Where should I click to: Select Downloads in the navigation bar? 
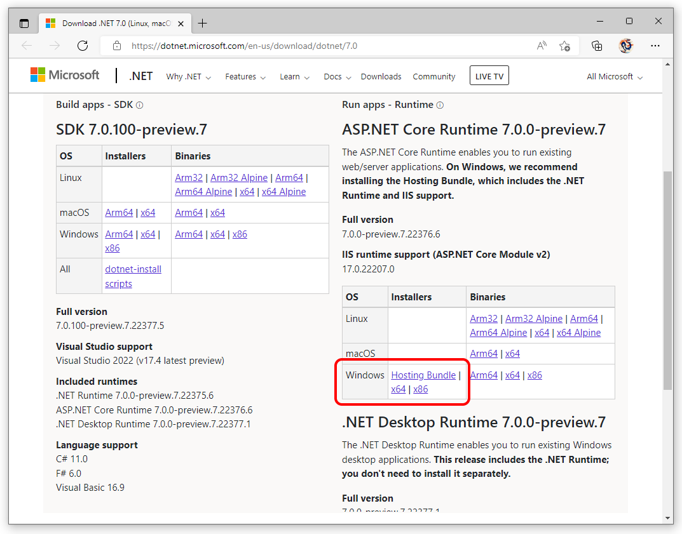coord(381,76)
